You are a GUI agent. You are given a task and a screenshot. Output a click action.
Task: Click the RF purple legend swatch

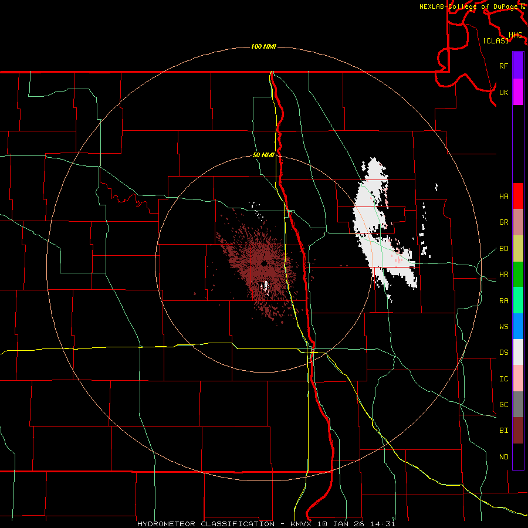pos(518,66)
